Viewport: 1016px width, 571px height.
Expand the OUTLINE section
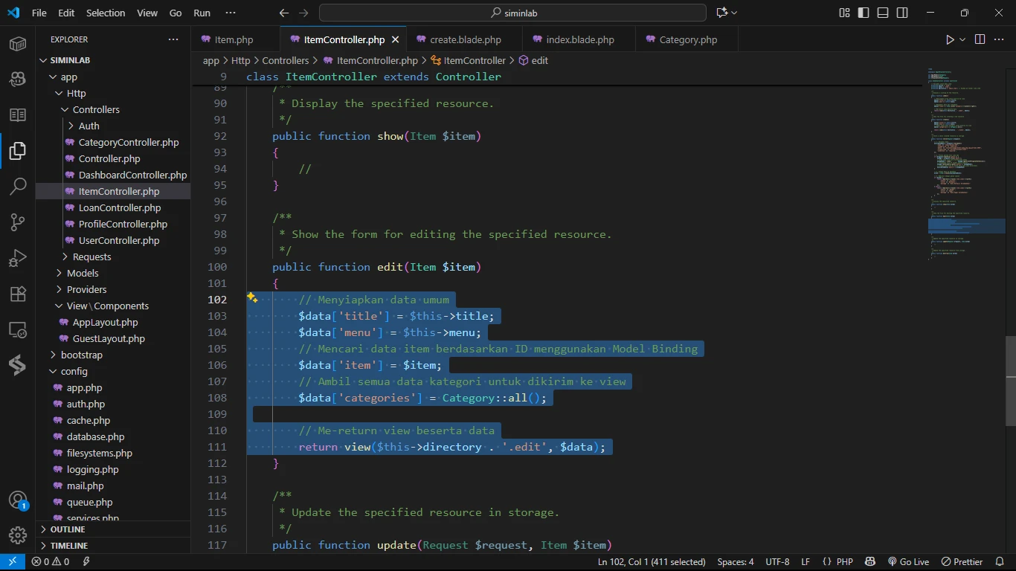click(68, 529)
